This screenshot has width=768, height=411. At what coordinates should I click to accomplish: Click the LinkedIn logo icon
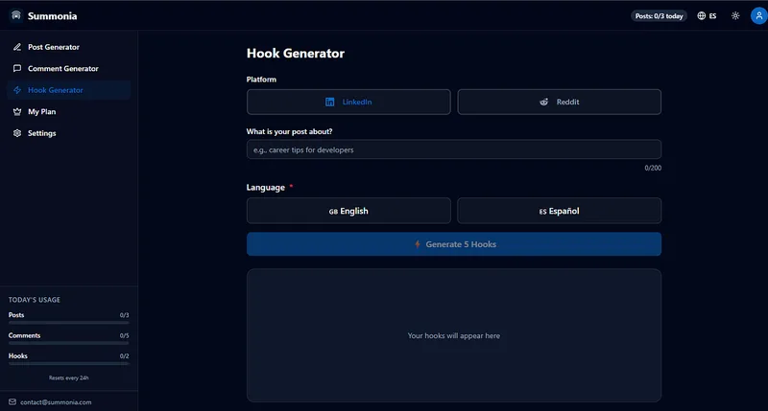coord(329,102)
